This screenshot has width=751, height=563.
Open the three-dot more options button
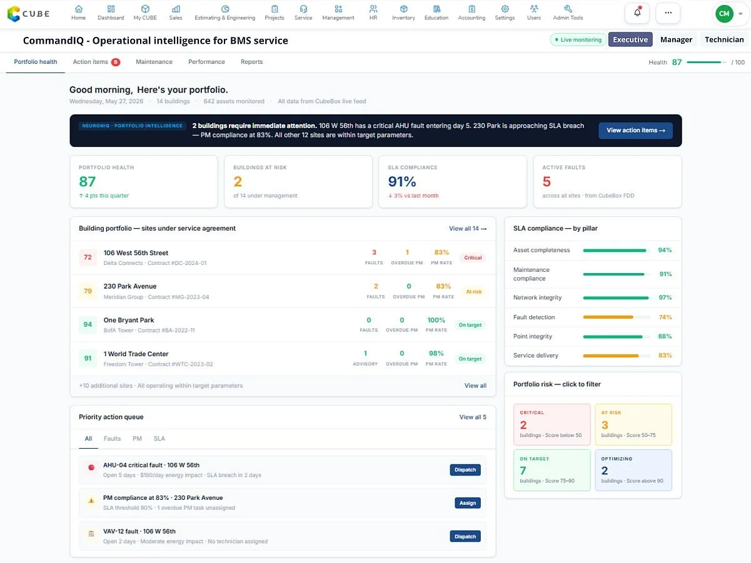[668, 12]
